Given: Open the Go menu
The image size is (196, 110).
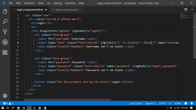Looking at the screenshot, I should coord(48,3).
